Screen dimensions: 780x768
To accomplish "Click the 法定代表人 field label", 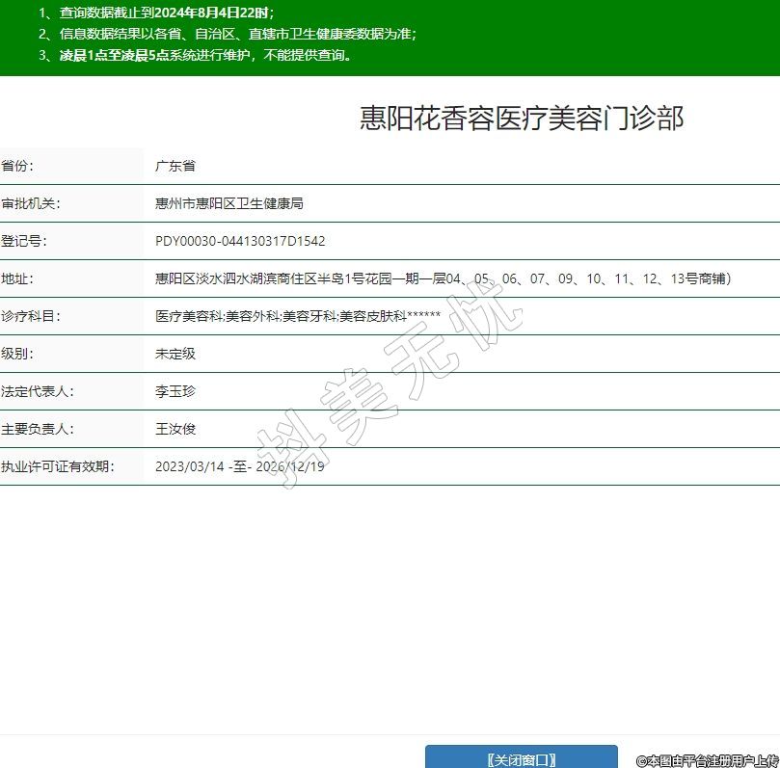I will tap(38, 391).
